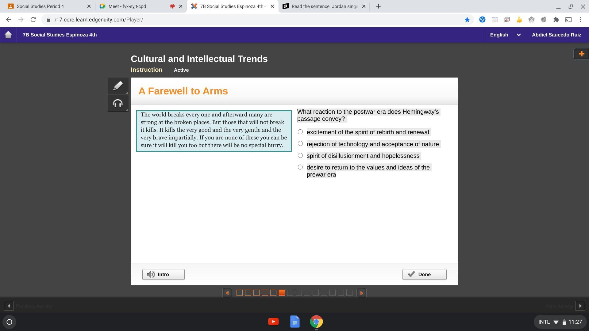
Task: Open Chrome three-dot menu
Action: pos(580,20)
